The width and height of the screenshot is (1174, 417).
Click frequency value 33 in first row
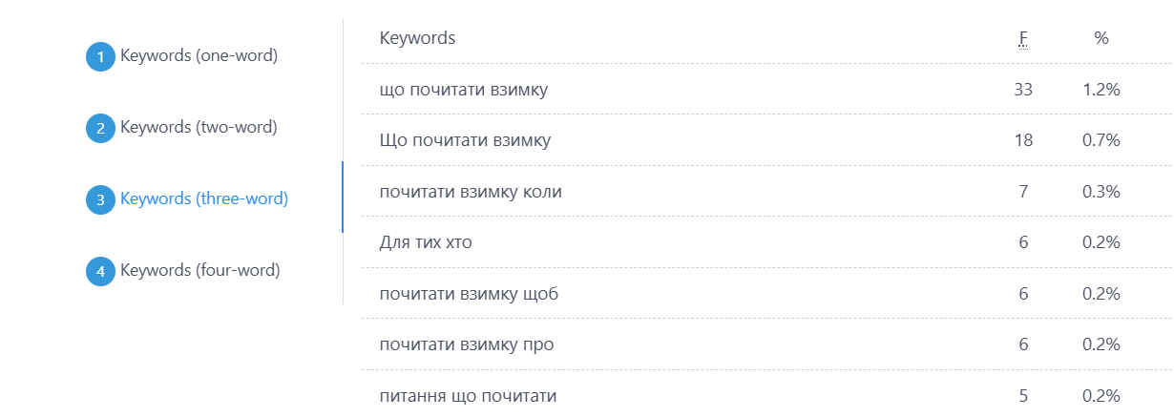click(1023, 90)
